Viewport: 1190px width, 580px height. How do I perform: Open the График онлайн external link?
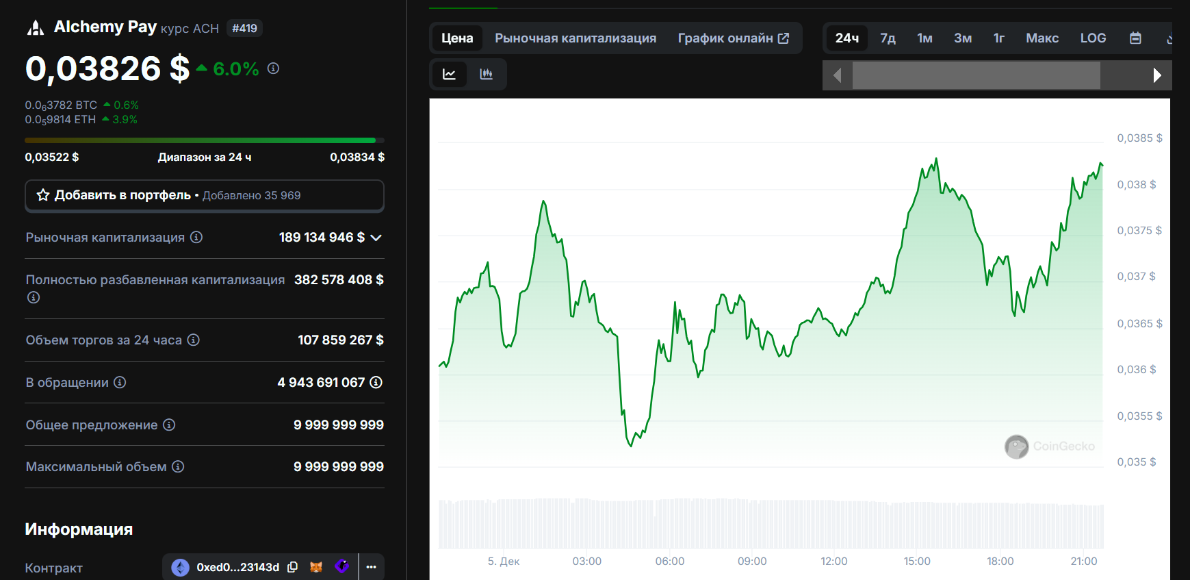point(734,38)
